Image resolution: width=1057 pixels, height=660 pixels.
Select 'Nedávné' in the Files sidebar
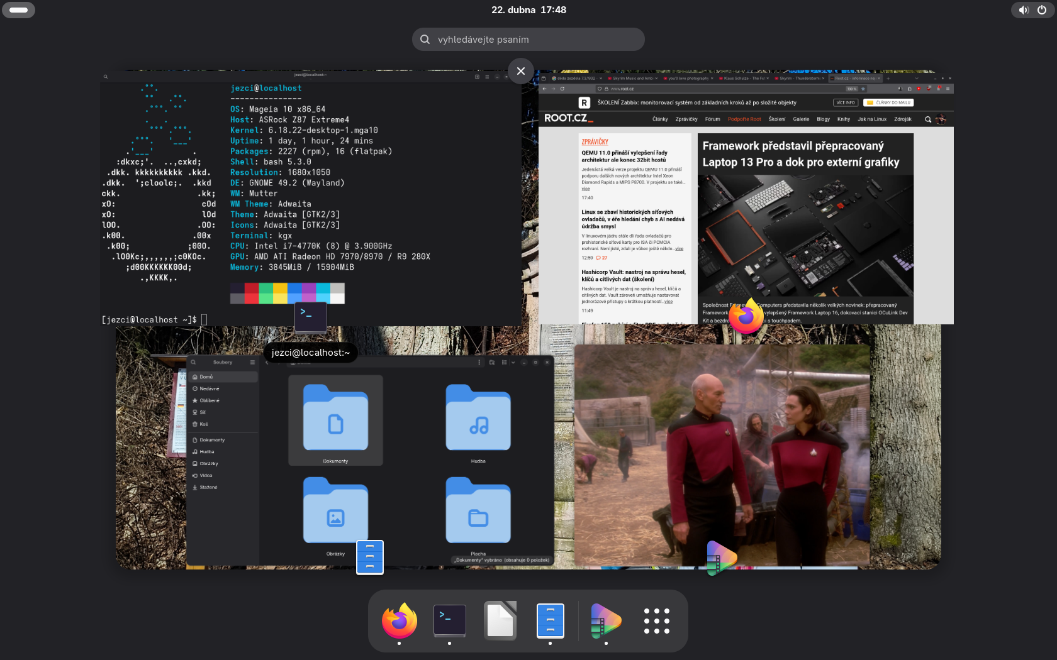223,388
